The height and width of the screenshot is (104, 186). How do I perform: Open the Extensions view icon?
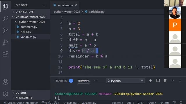coord(6,54)
